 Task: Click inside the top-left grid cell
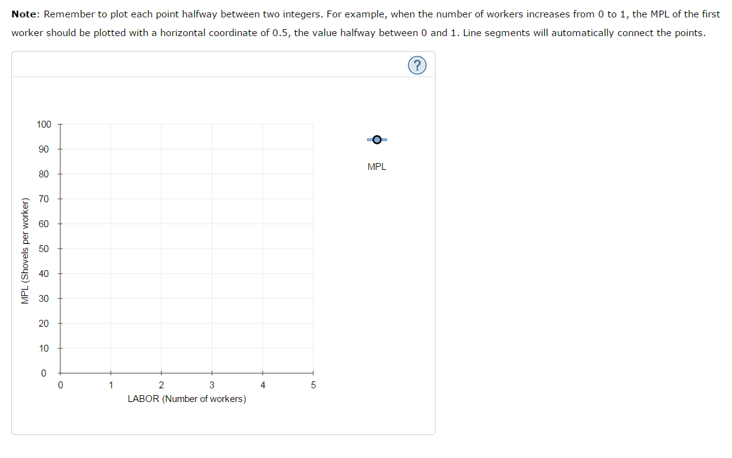pos(86,137)
